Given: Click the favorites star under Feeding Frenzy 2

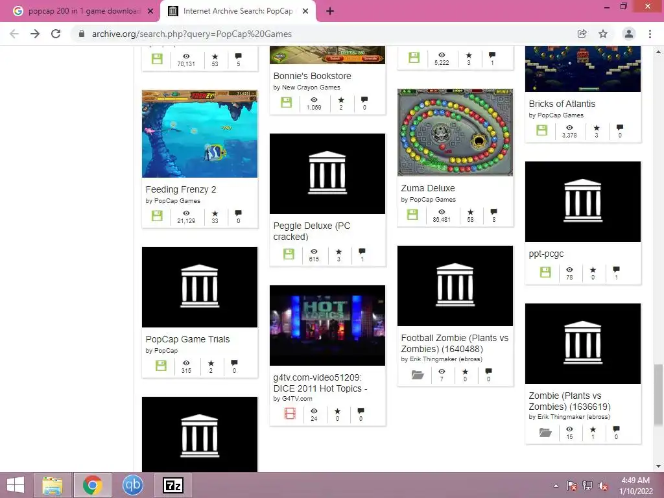Looking at the screenshot, I should pos(215,213).
